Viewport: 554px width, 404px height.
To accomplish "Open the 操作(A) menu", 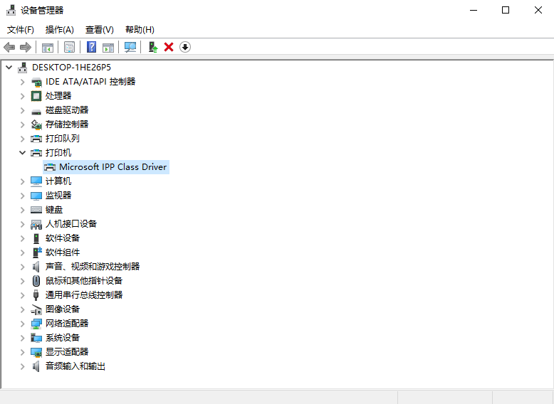I will click(59, 29).
